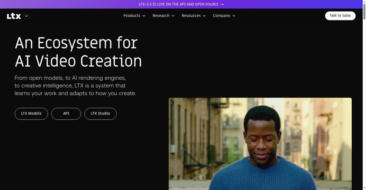Click the chevron next to Research
The width and height of the screenshot is (366, 190).
click(173, 16)
